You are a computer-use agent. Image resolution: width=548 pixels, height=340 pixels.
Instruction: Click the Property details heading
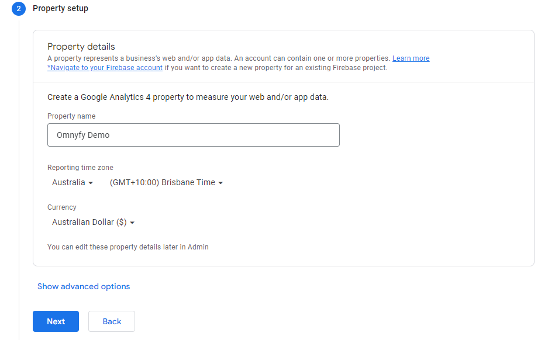pos(81,46)
